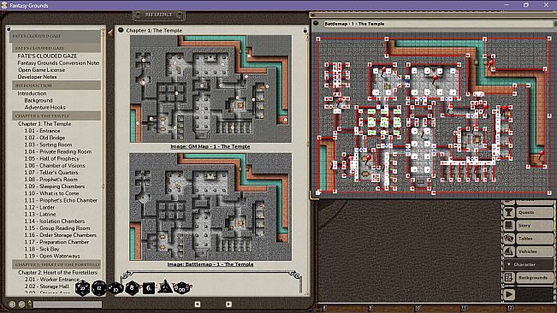
Task: Select 1.11 - Prophet's Echo Chamber
Action: [61, 200]
